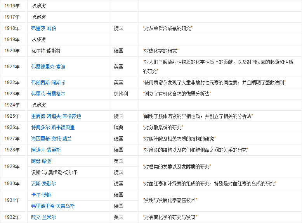Follow the 弗里茨·普雷格尔 link

click(x=48, y=94)
